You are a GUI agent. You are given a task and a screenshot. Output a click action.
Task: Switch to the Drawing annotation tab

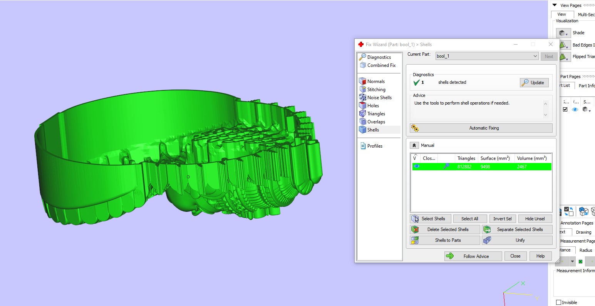tap(583, 232)
